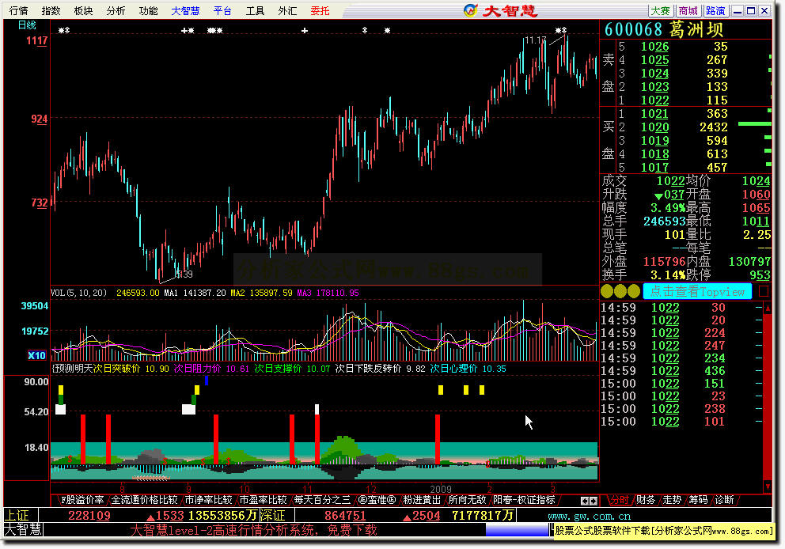Click the red square icon right of Topview
The image size is (785, 549).
[764, 291]
